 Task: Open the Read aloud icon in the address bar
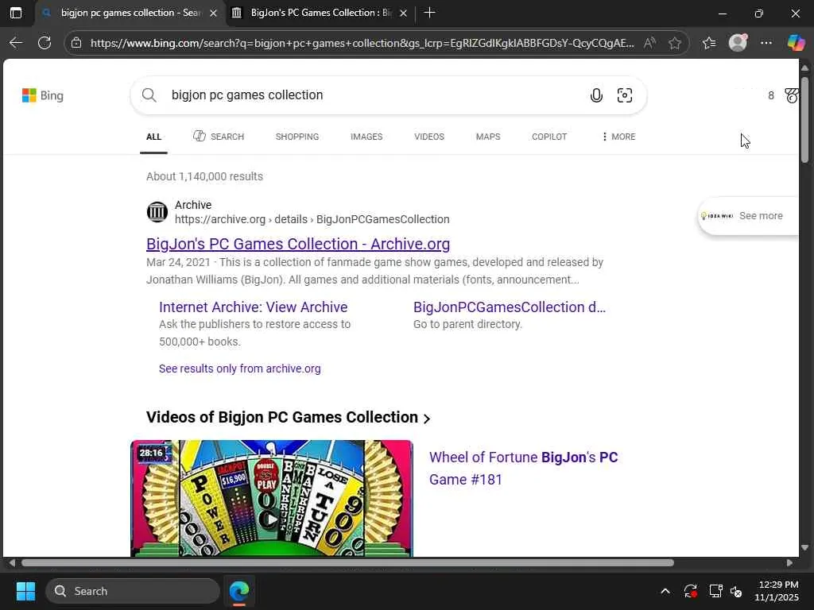point(649,43)
